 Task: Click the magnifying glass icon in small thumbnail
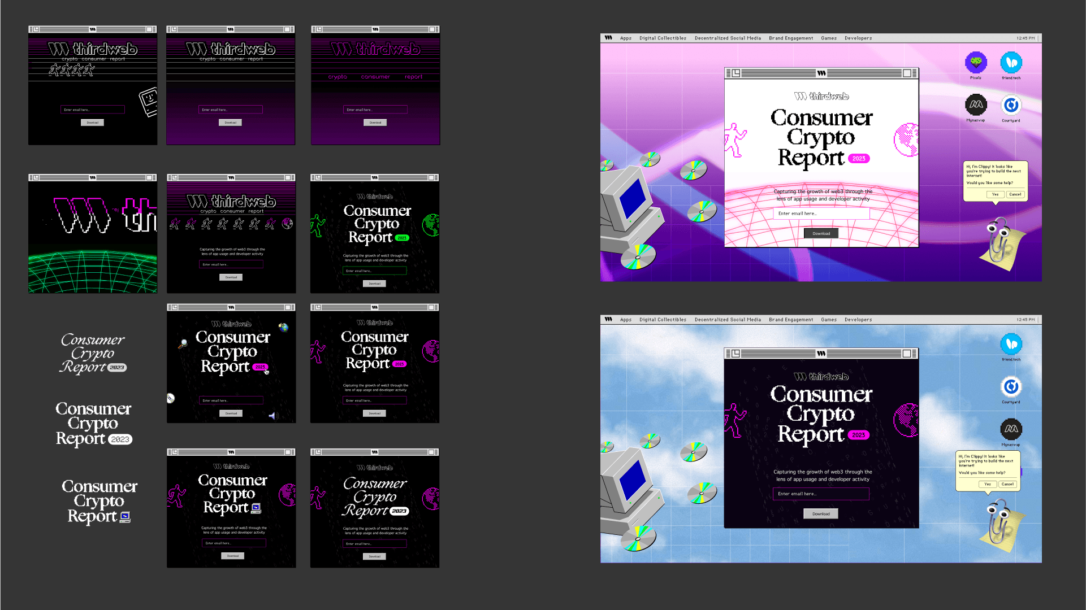point(183,343)
